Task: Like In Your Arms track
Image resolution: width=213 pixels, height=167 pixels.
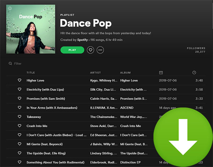Action: click(x=20, y=107)
